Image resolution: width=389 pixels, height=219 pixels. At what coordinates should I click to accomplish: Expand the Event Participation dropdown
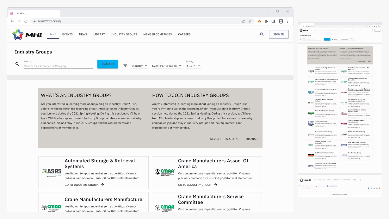coord(167,66)
